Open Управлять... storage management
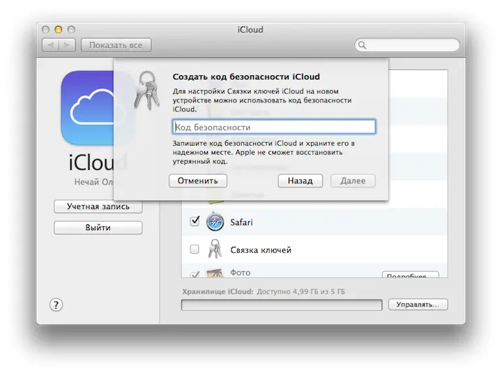This screenshot has width=502, height=375. pos(418,305)
